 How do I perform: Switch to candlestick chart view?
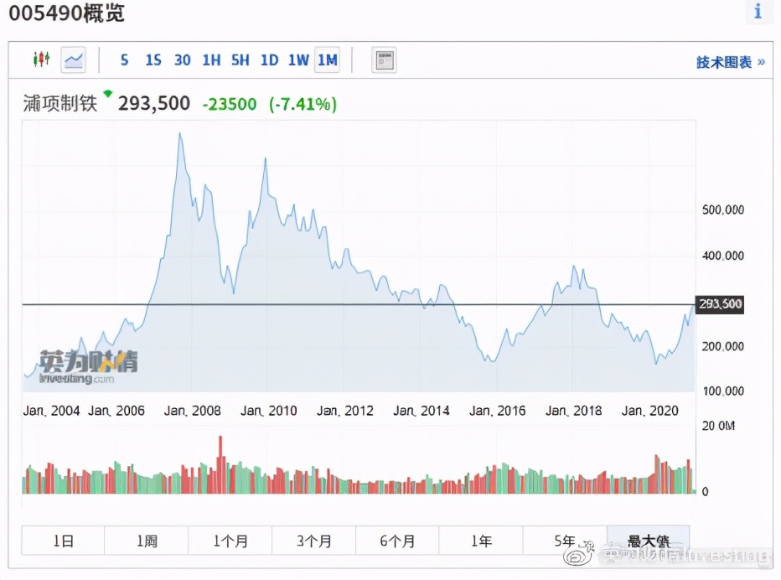41,60
